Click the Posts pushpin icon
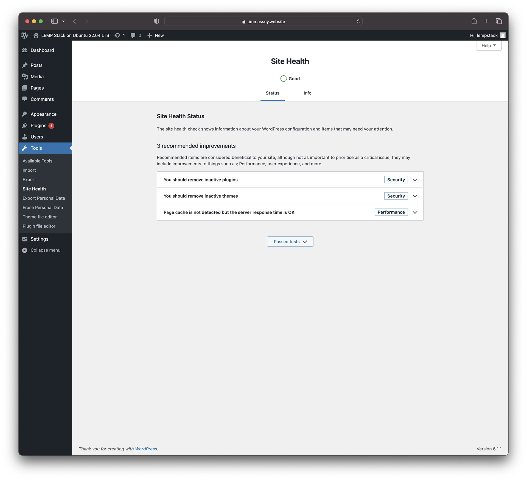 coord(25,65)
